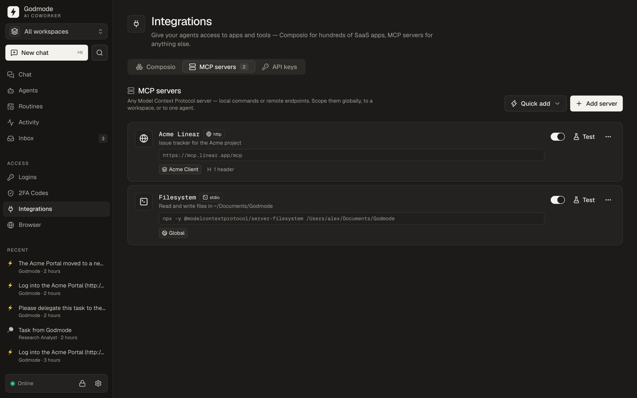Disable the Filesystem server toggle
This screenshot has height=398, width=637.
coord(557,200)
